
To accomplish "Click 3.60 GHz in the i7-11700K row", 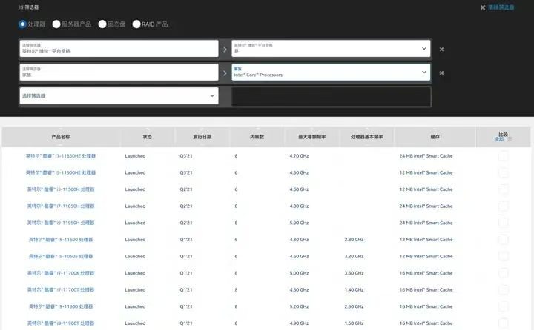I will pos(354,272).
